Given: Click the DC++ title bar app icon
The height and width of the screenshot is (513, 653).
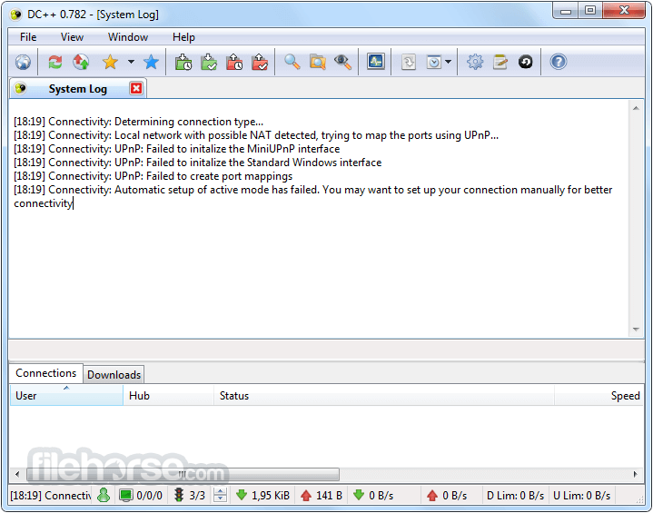Looking at the screenshot, I should click(x=16, y=15).
